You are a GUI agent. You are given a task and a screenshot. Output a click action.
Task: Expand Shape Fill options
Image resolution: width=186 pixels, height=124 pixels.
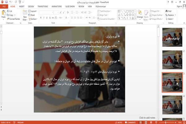pyautogui.click(x=155, y=11)
